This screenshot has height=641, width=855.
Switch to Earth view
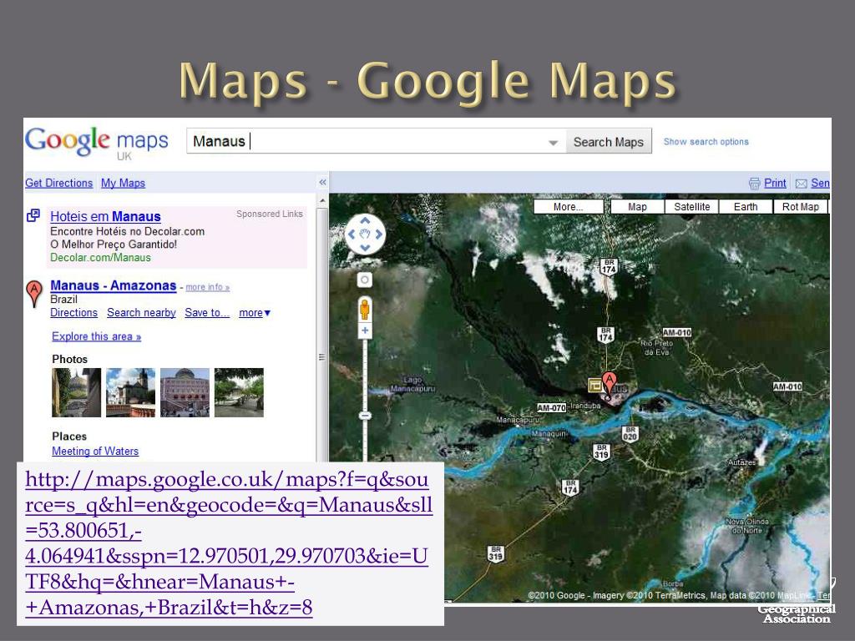[746, 207]
